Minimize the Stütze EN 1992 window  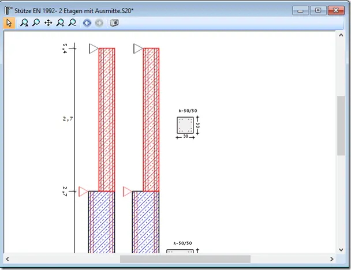(x=300, y=10)
